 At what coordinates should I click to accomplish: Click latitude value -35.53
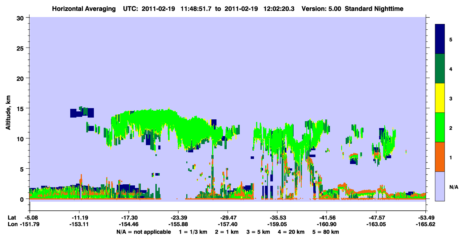pyautogui.click(x=277, y=218)
